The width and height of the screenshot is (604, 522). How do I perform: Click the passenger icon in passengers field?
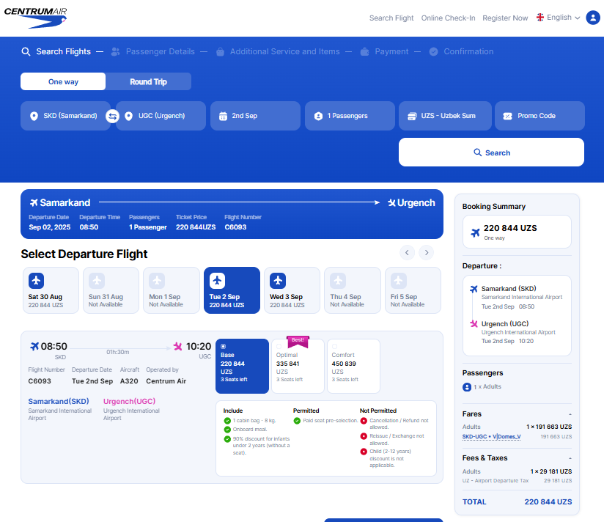tap(318, 116)
